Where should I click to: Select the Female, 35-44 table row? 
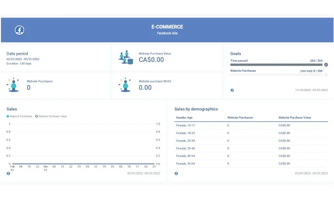tap(251, 148)
